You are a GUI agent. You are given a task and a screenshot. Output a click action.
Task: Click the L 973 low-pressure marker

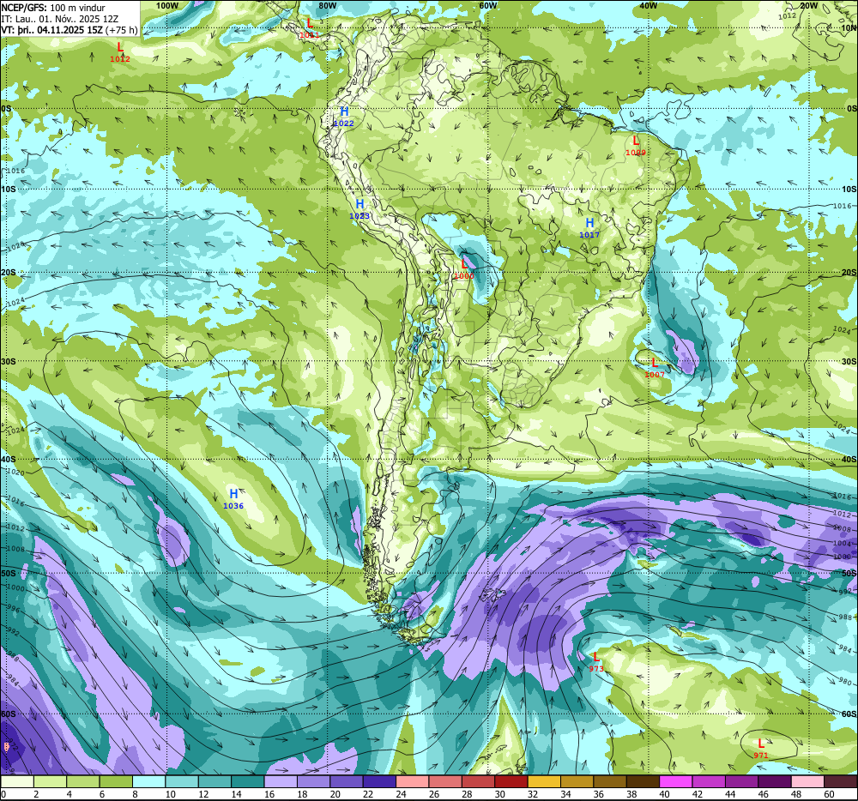coord(596,661)
